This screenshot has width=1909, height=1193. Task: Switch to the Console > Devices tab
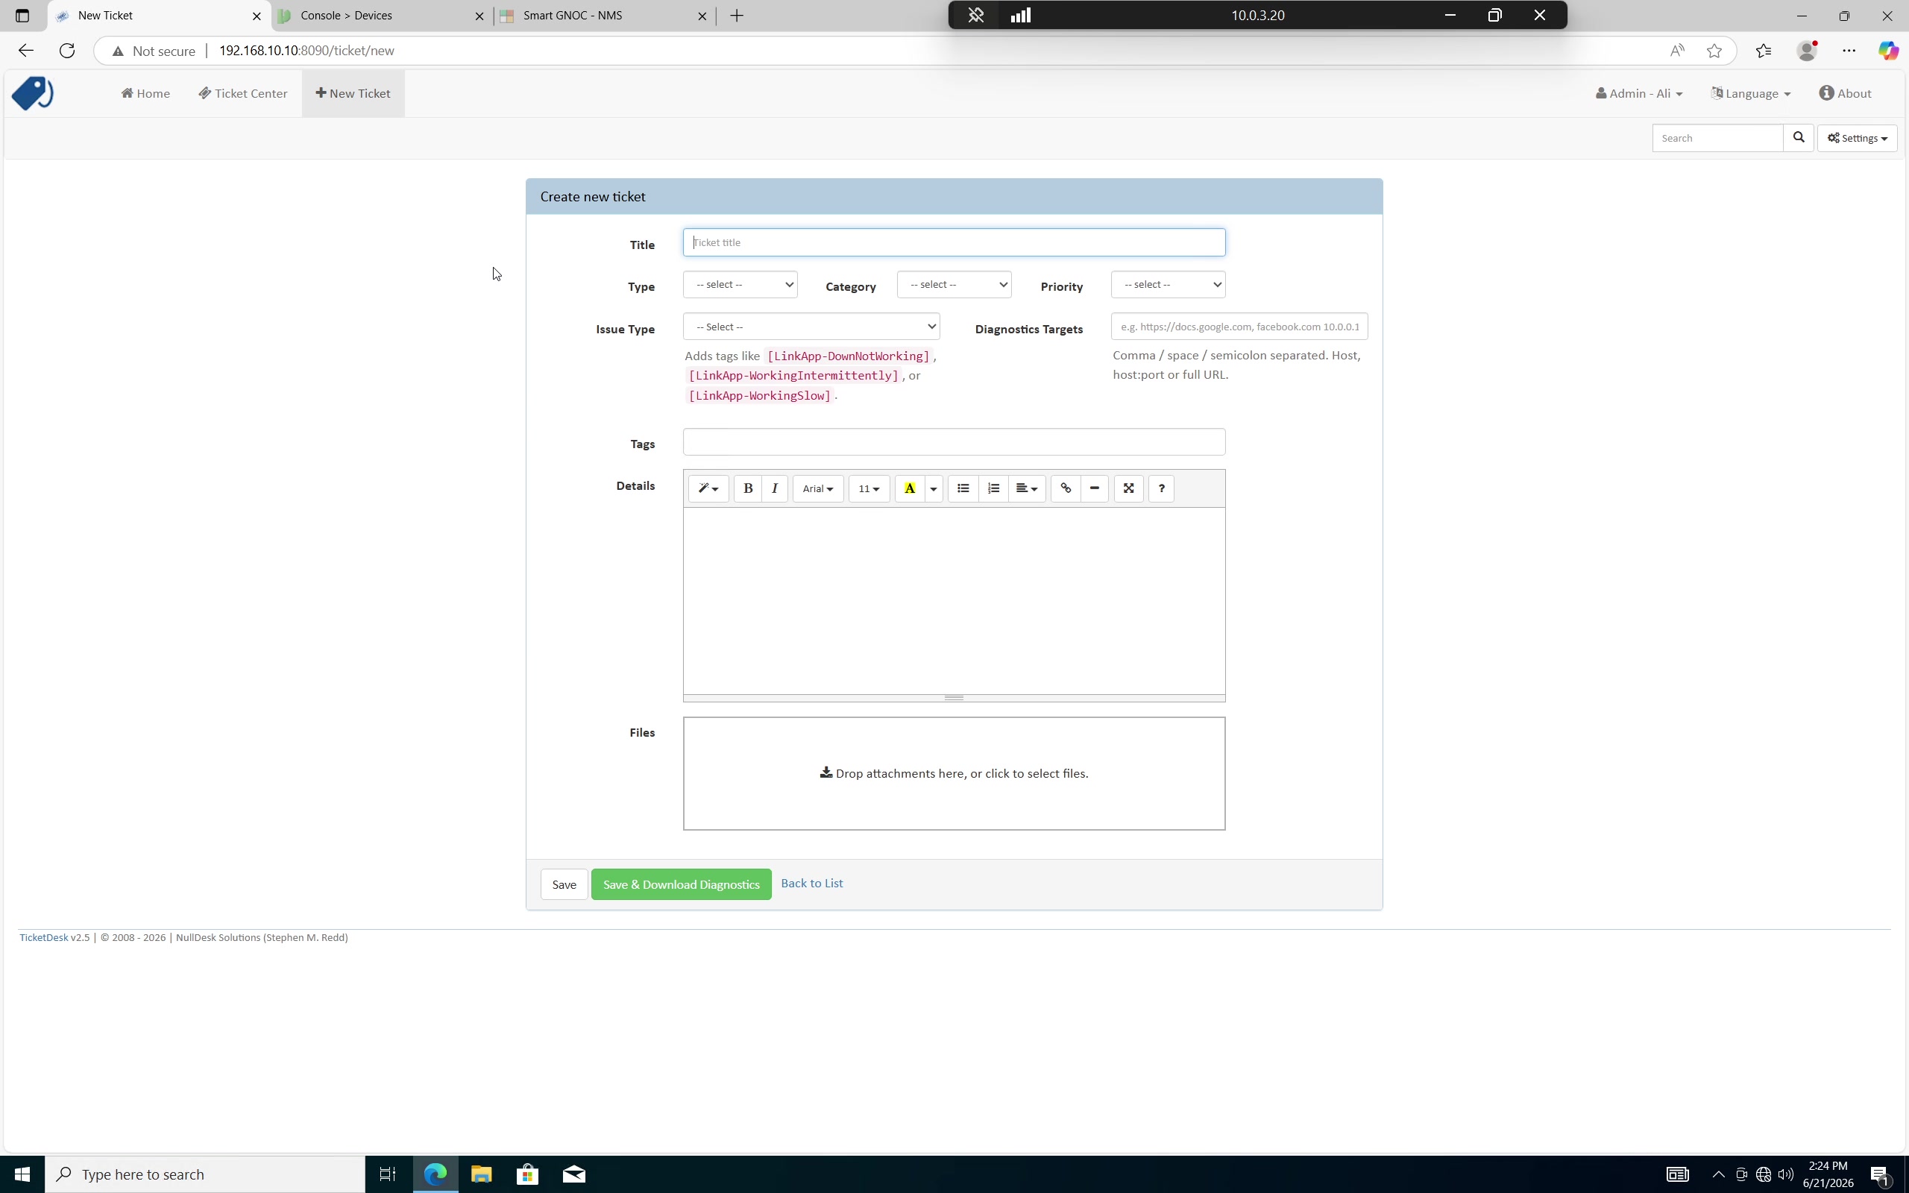[x=382, y=16]
